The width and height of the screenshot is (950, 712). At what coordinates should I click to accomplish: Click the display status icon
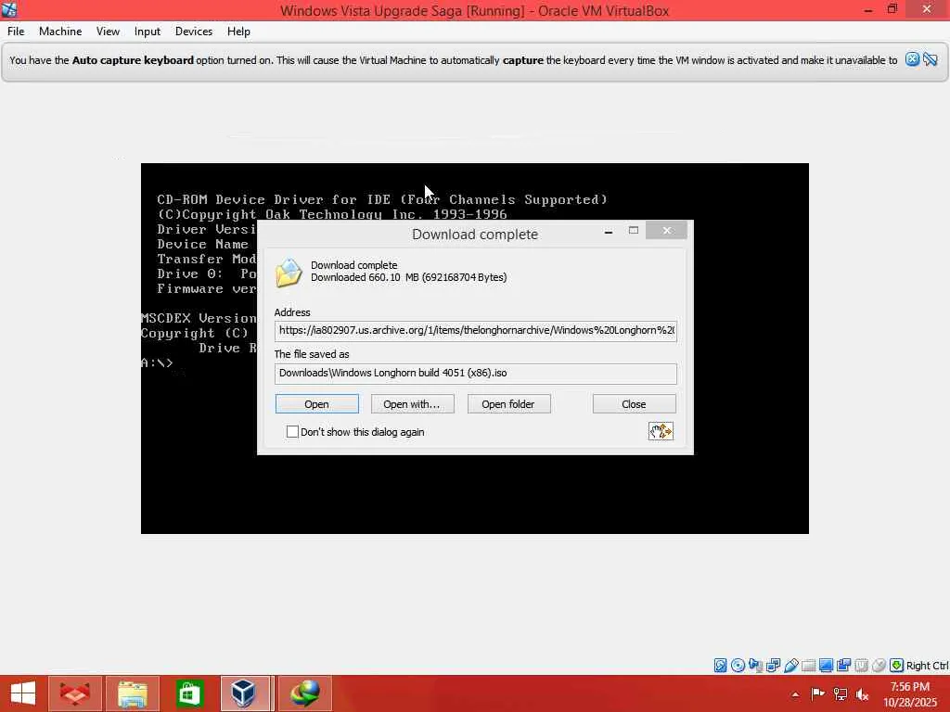click(826, 666)
